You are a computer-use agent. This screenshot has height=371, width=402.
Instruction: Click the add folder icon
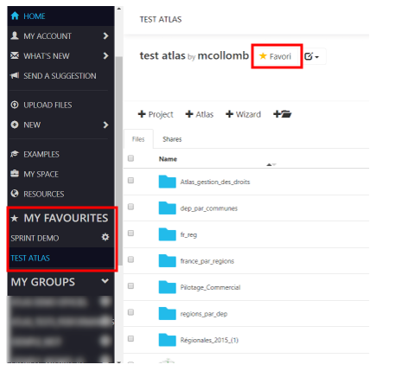click(x=283, y=114)
